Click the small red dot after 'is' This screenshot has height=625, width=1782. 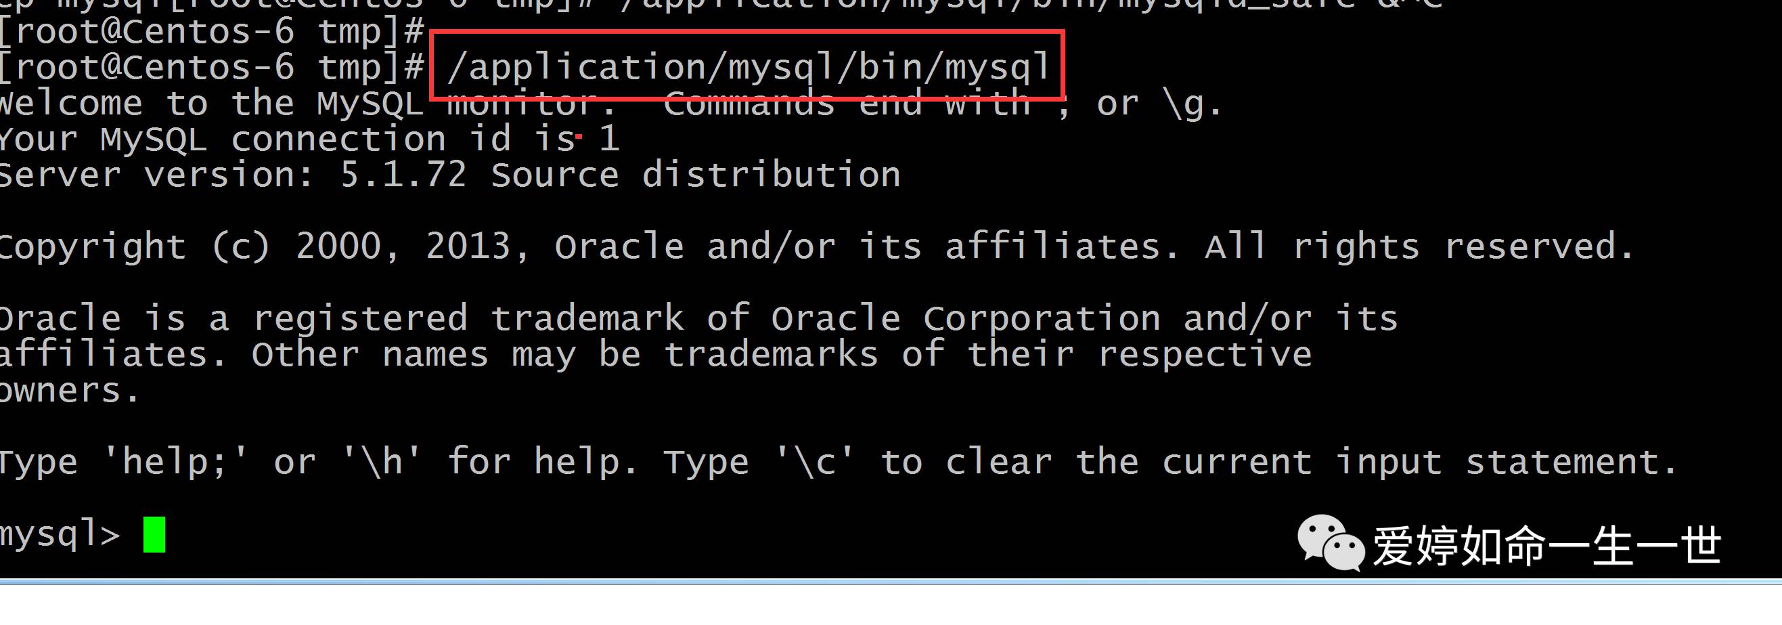pos(578,136)
